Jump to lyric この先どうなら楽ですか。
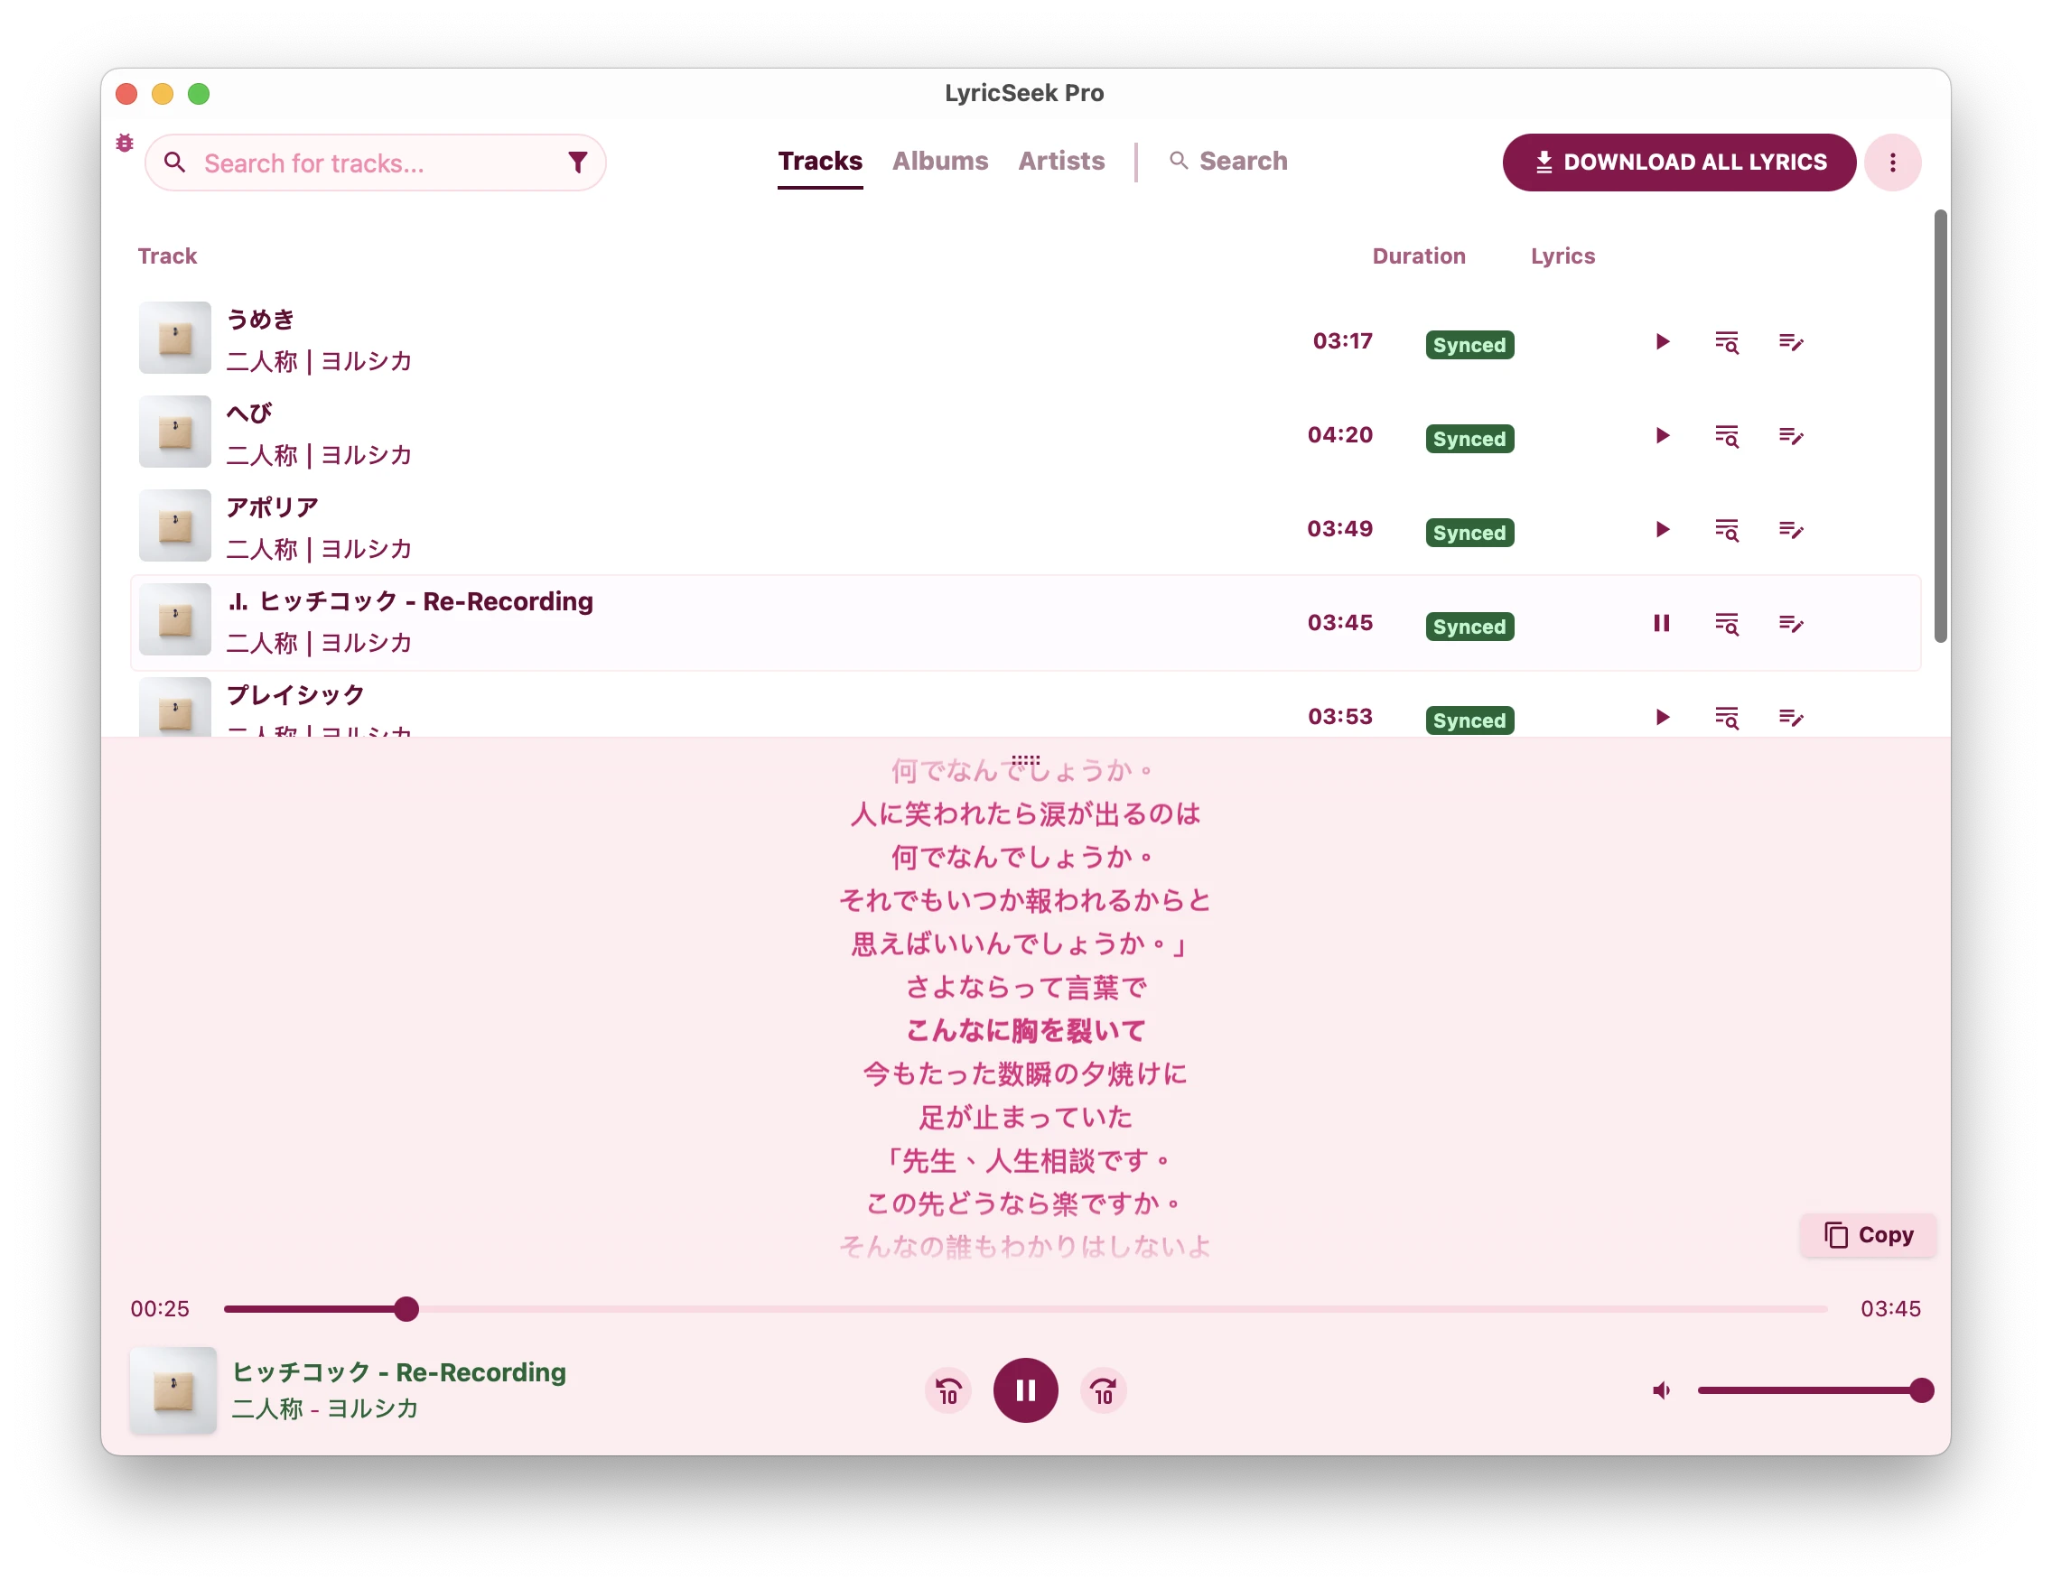Viewport: 2052px width, 1589px height. (1025, 1204)
